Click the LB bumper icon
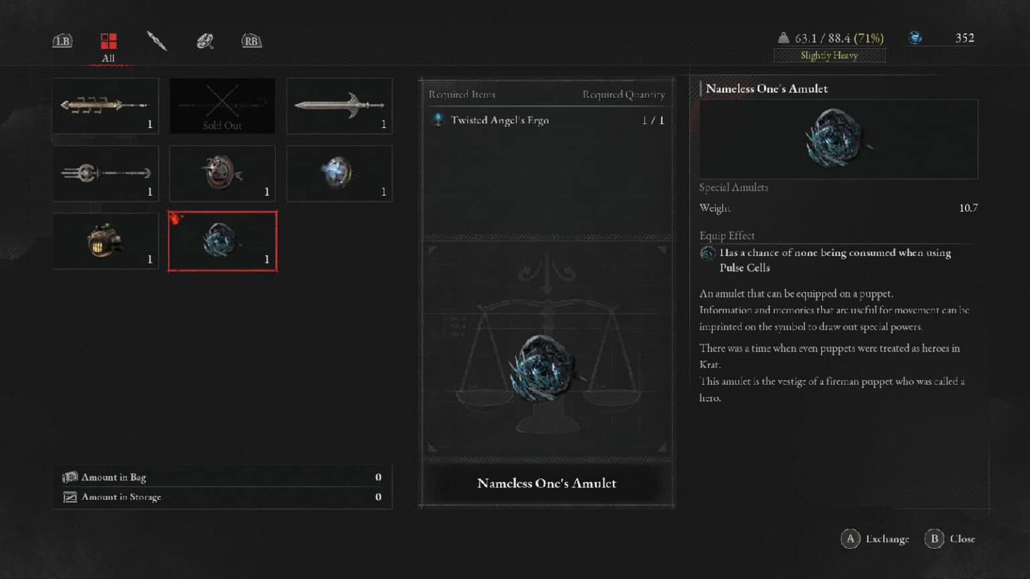Image resolution: width=1030 pixels, height=579 pixels. pyautogui.click(x=62, y=41)
